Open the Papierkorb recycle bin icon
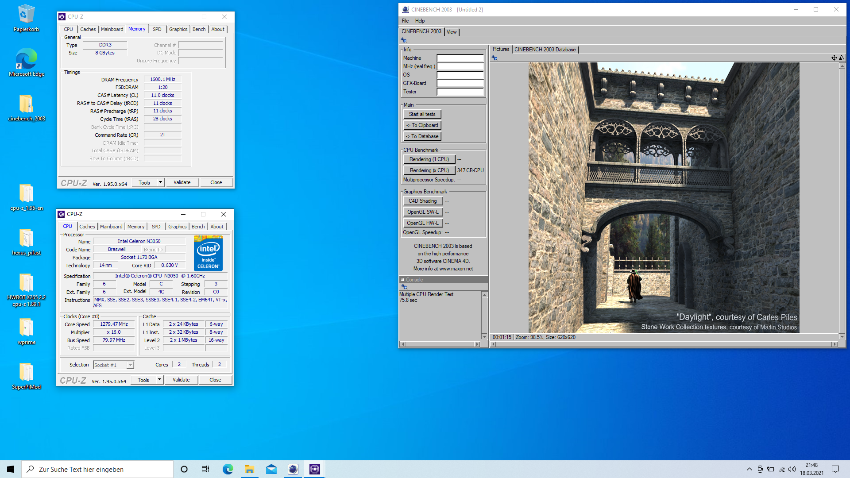This screenshot has width=850, height=478. click(26, 18)
